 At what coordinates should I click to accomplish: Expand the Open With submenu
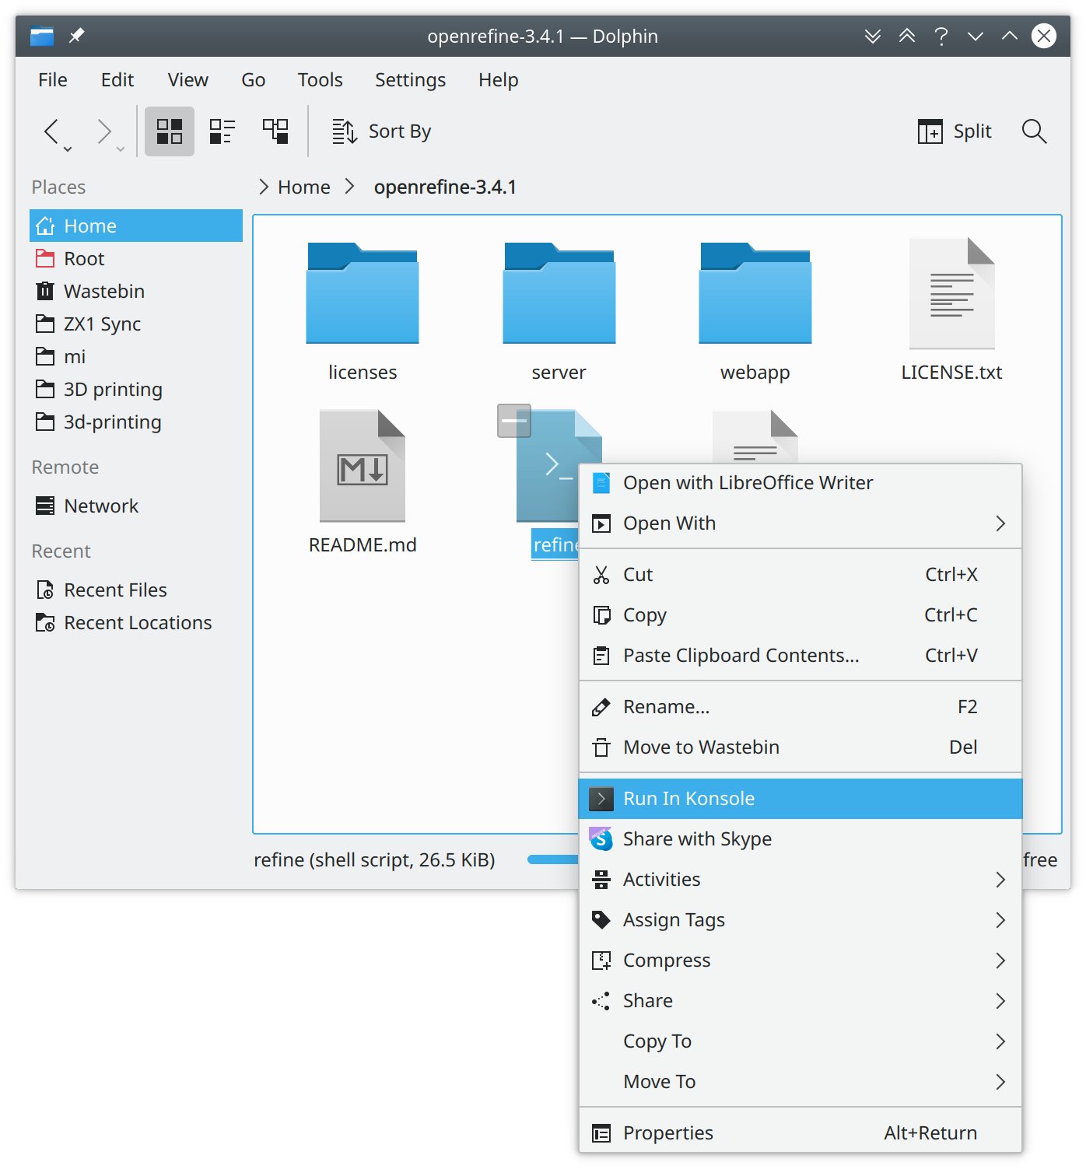click(1000, 523)
